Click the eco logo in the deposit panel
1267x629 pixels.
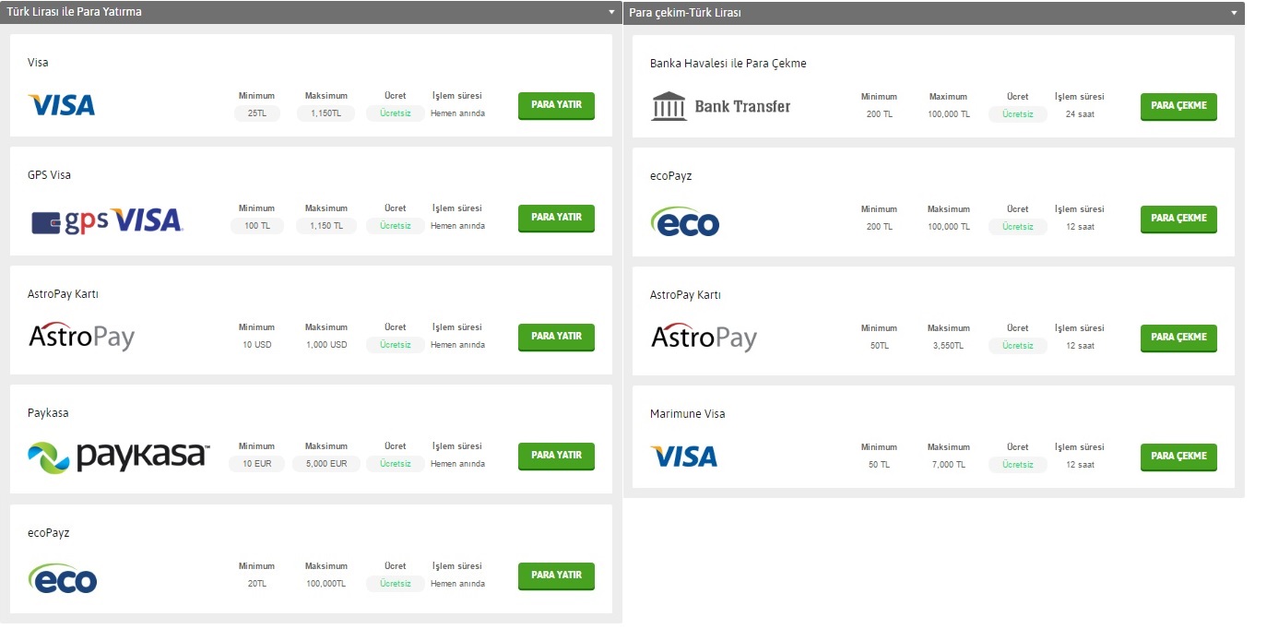coord(63,578)
